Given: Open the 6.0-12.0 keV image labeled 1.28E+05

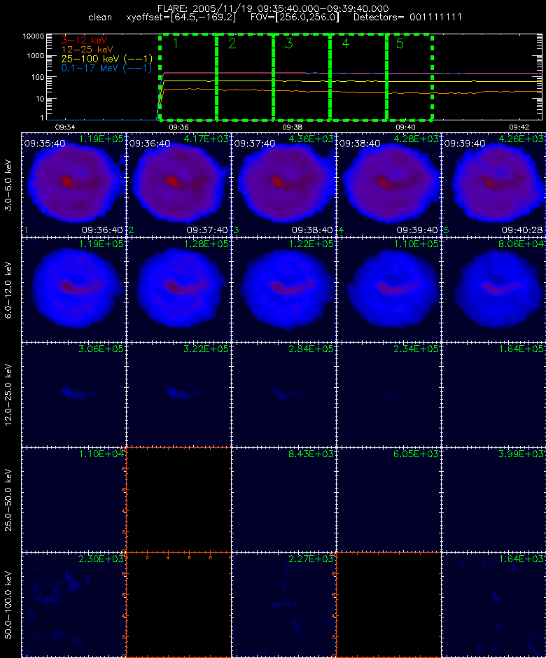Looking at the screenshot, I should [178, 290].
